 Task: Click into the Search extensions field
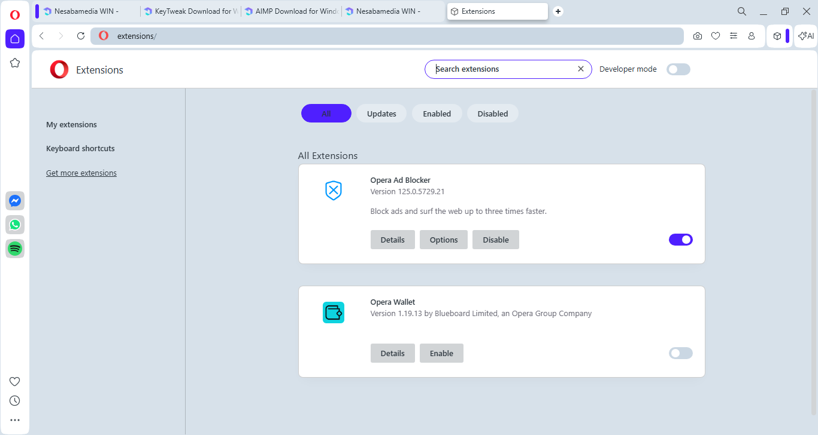point(503,69)
